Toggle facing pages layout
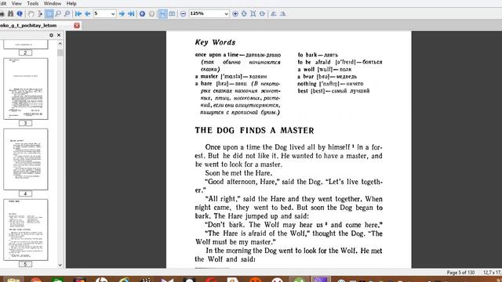 pos(173,14)
